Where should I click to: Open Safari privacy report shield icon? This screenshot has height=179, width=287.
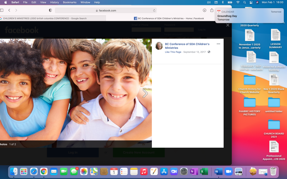(x=50, y=10)
